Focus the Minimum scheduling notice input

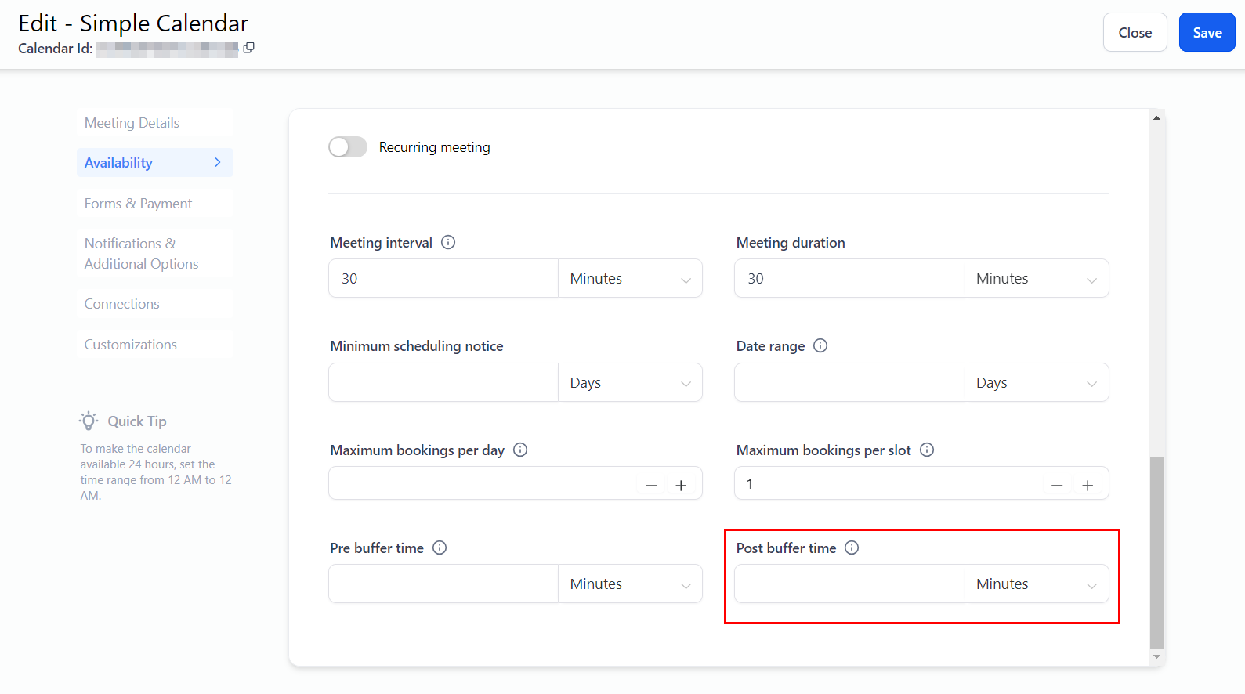coord(443,382)
